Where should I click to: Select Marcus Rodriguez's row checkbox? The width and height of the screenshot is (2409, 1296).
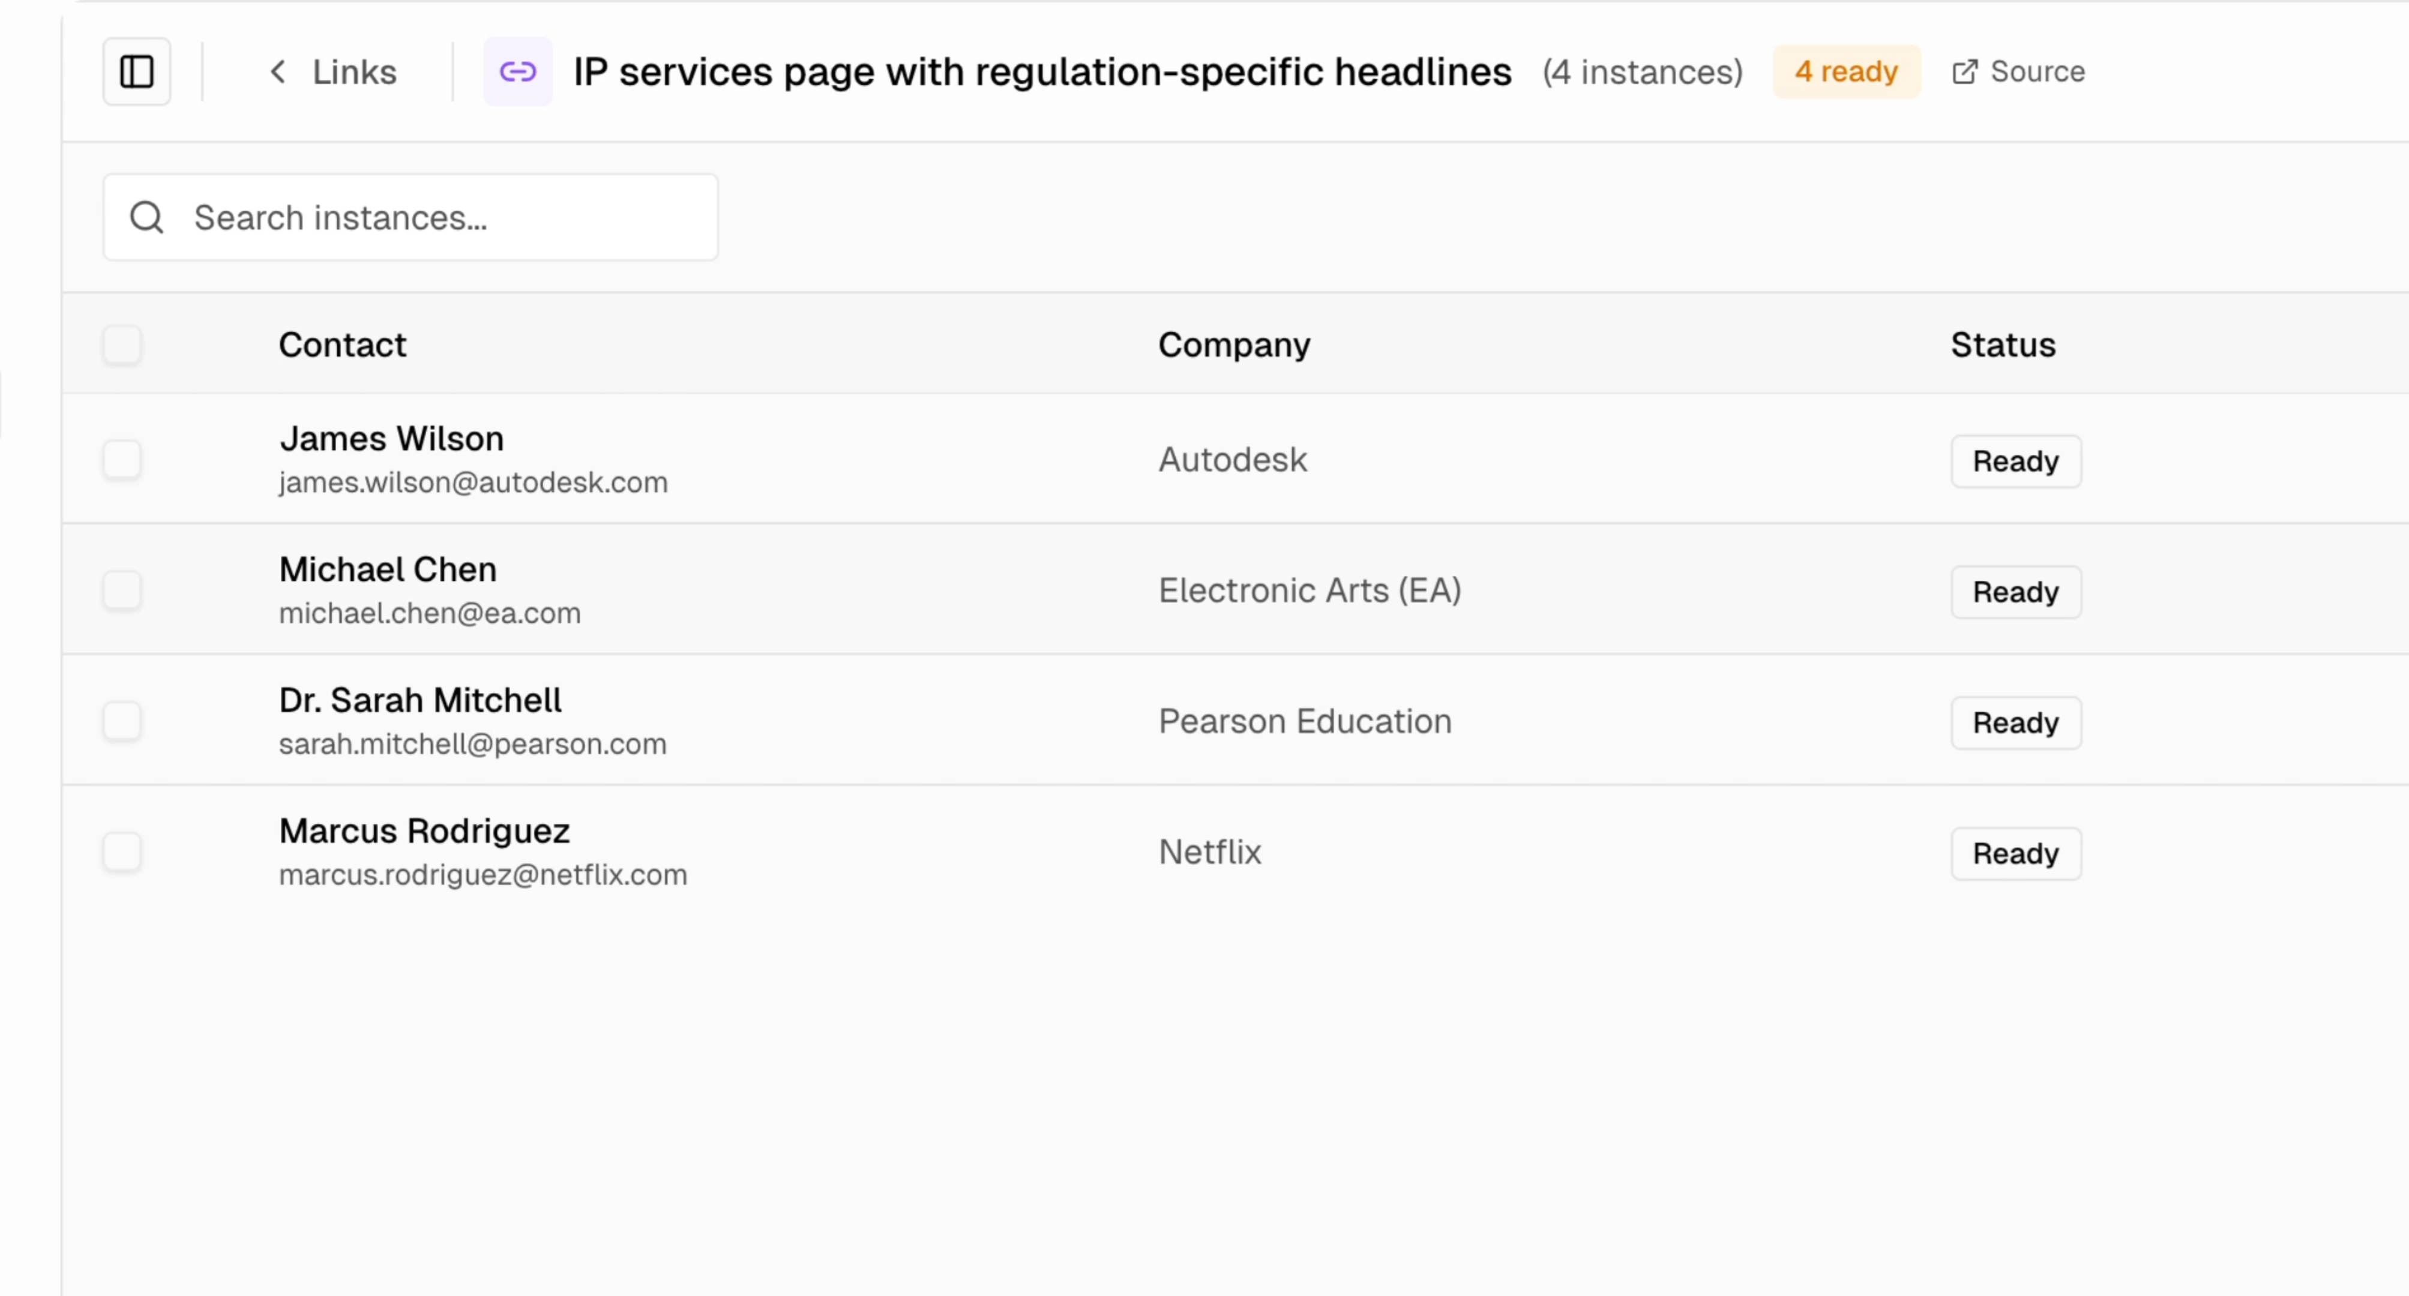122,853
